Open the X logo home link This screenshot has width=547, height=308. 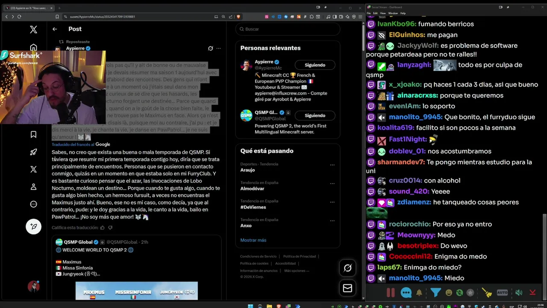(x=33, y=30)
